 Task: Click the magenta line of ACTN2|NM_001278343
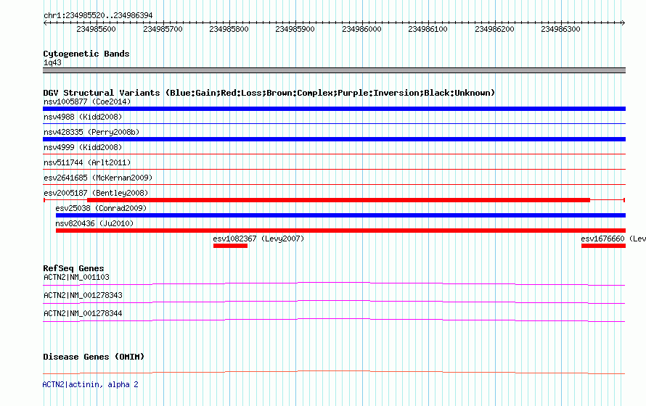point(334,301)
